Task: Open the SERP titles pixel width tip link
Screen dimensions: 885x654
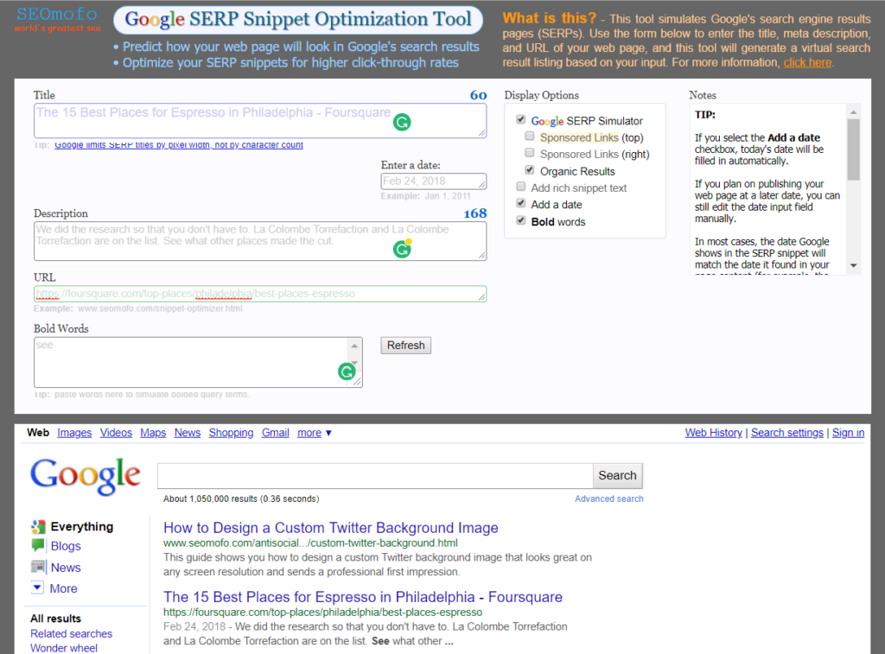Action: [179, 145]
